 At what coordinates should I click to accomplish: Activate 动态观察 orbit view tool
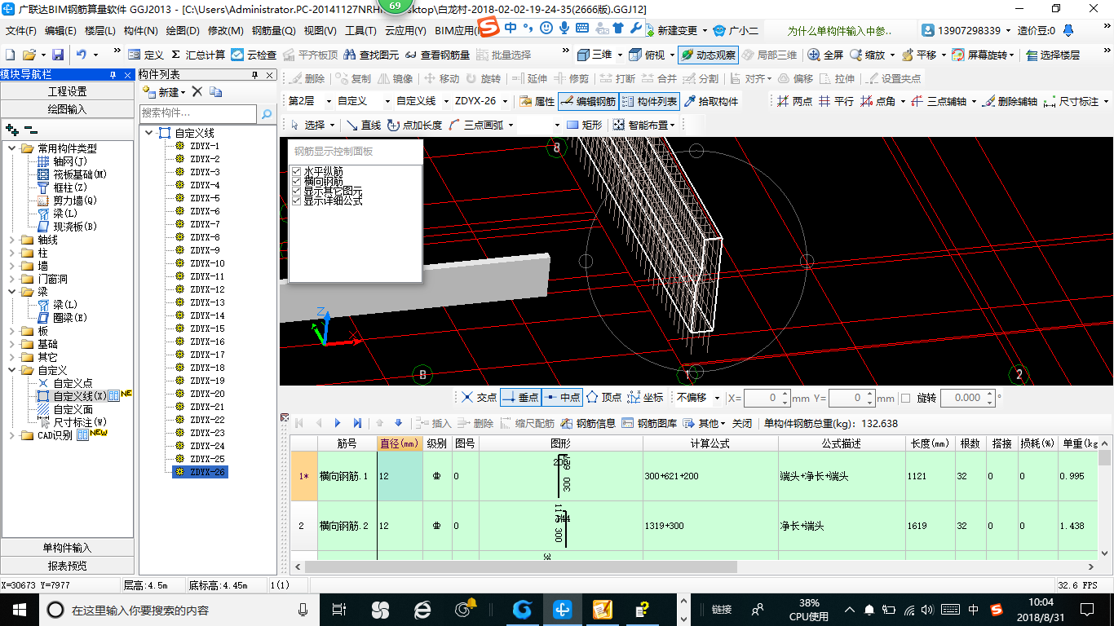pos(708,55)
